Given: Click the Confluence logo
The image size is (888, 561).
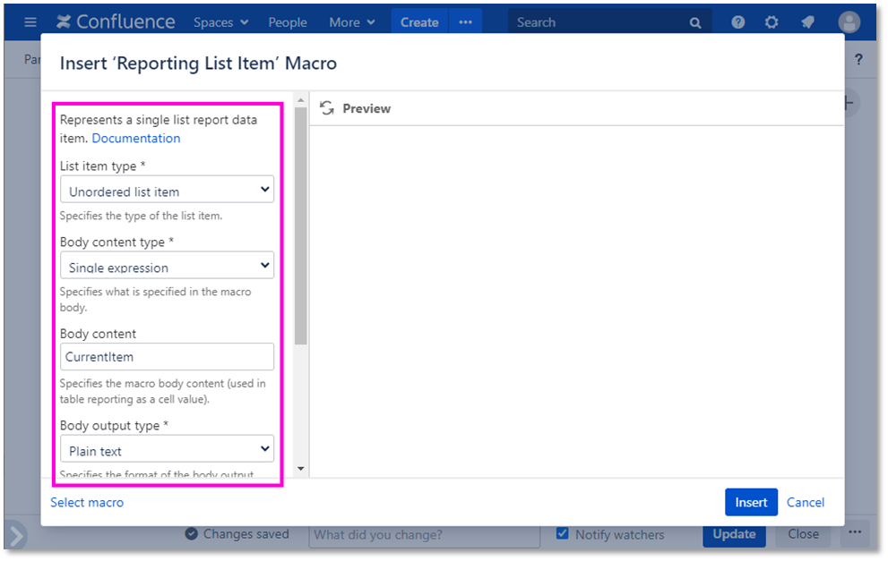Looking at the screenshot, I should click(x=116, y=22).
